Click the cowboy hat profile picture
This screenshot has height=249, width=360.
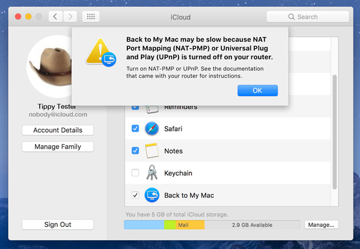tap(49, 66)
